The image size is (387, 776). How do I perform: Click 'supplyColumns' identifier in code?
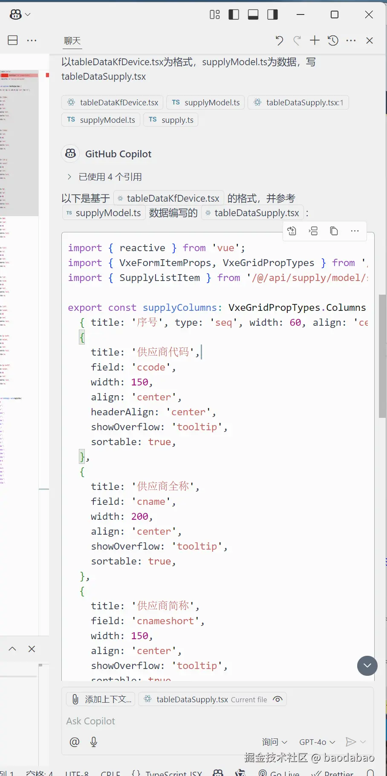tap(180, 307)
